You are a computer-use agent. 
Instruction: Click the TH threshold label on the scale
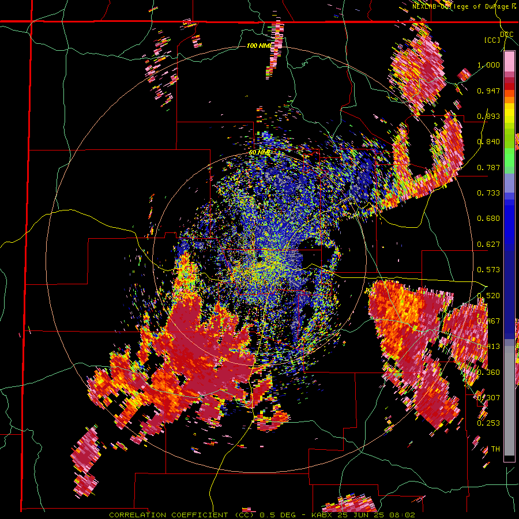coord(495,449)
